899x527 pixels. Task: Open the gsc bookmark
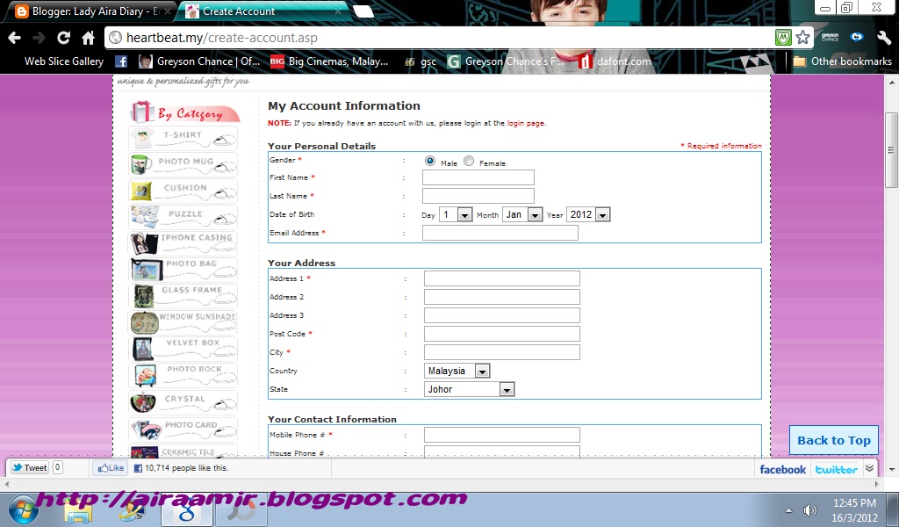coord(421,61)
